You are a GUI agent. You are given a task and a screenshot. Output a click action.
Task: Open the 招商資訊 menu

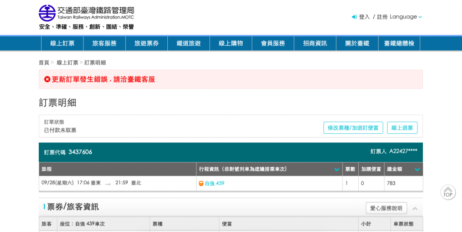tap(315, 43)
